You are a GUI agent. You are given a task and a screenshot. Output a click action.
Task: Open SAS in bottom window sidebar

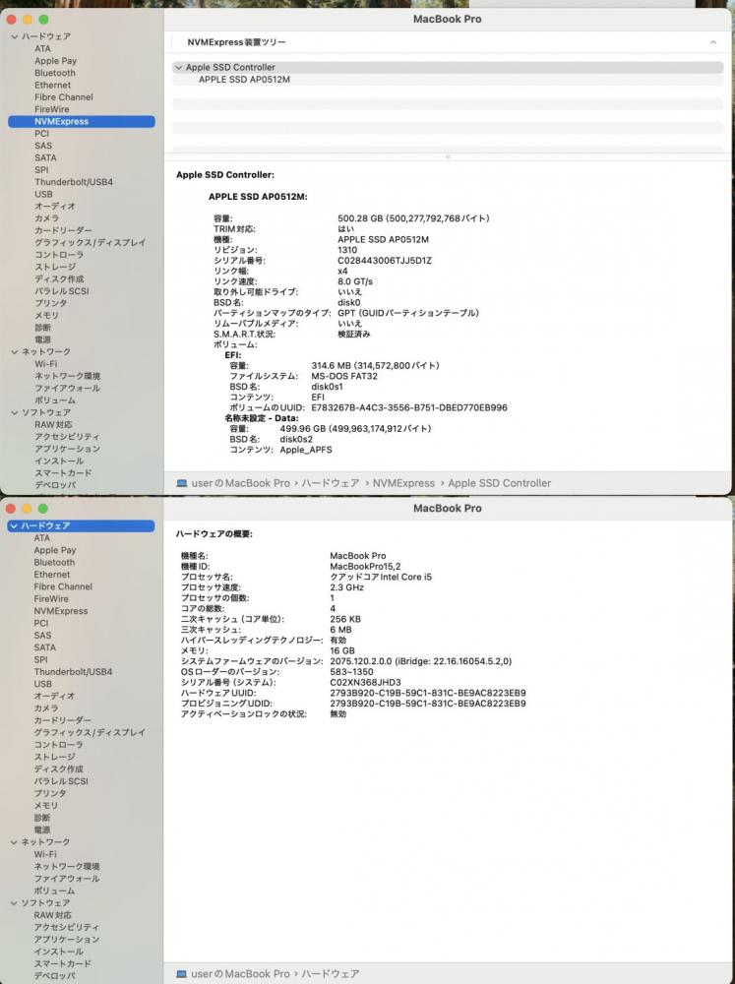click(x=42, y=636)
